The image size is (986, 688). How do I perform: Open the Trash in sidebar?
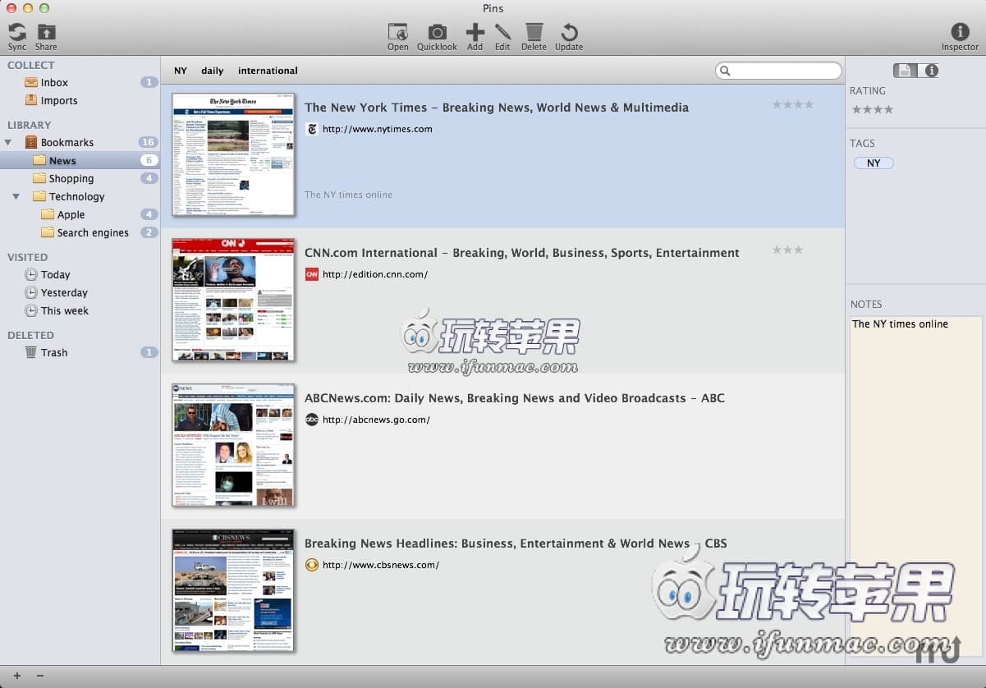coord(80,352)
